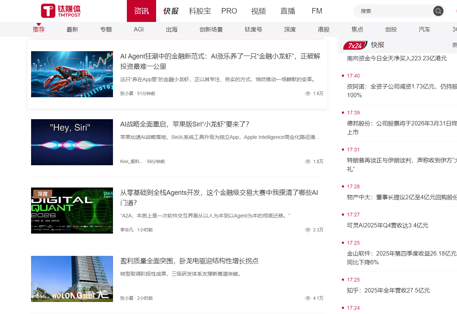This screenshot has height=314, width=457.
Task: Click the search magnifier icon
Action: (438, 11)
